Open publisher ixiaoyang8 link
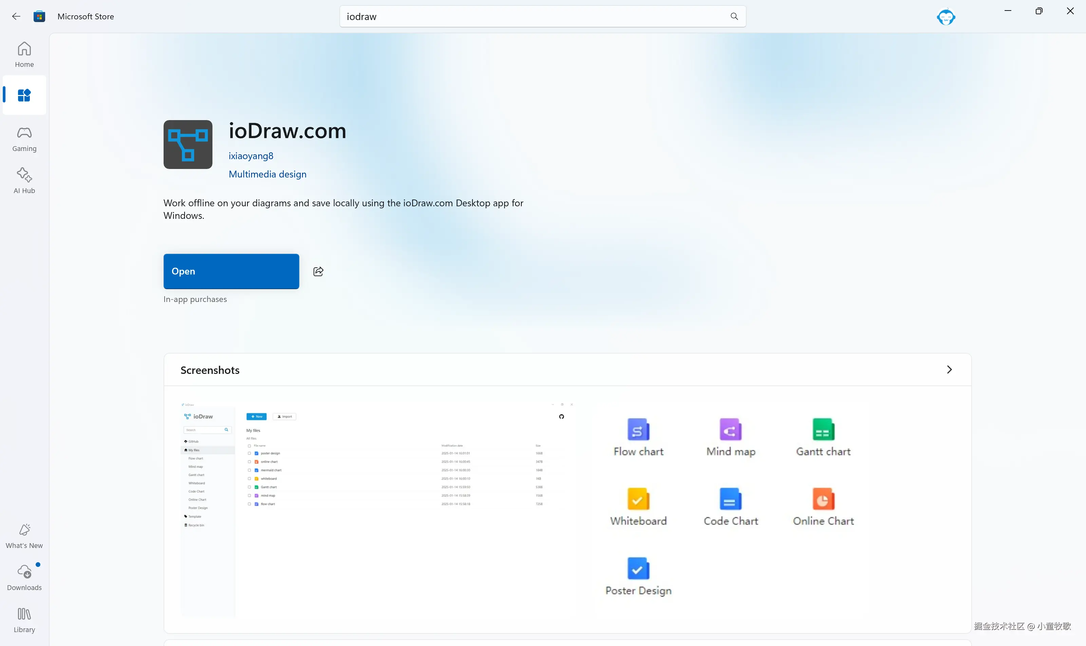The image size is (1086, 646). pos(251,156)
